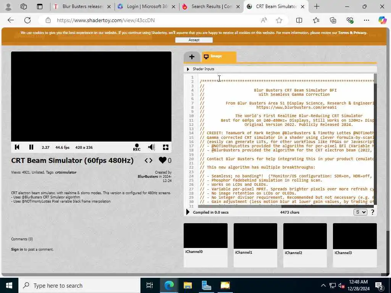The height and width of the screenshot is (293, 391).
Task: Click the 44.6 fps readout
Action: (x=62, y=148)
